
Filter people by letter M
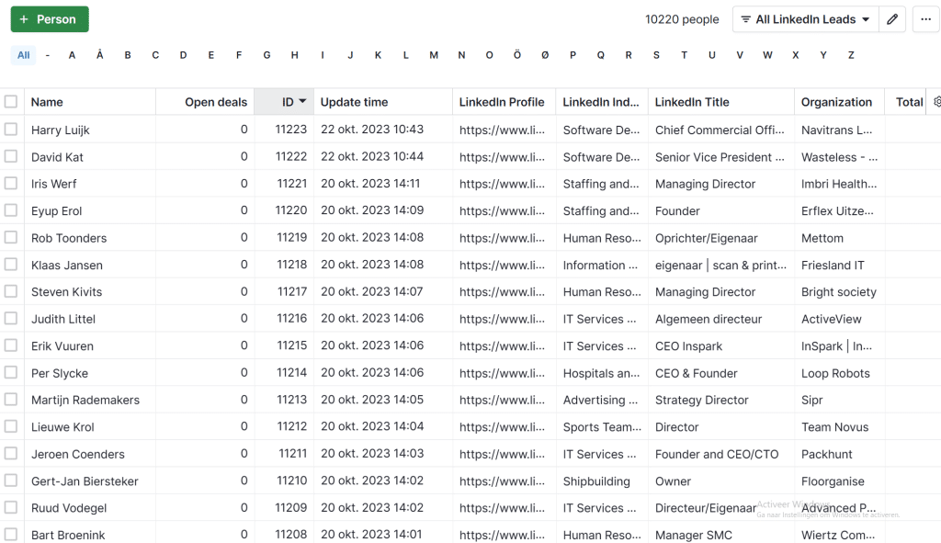tap(434, 55)
